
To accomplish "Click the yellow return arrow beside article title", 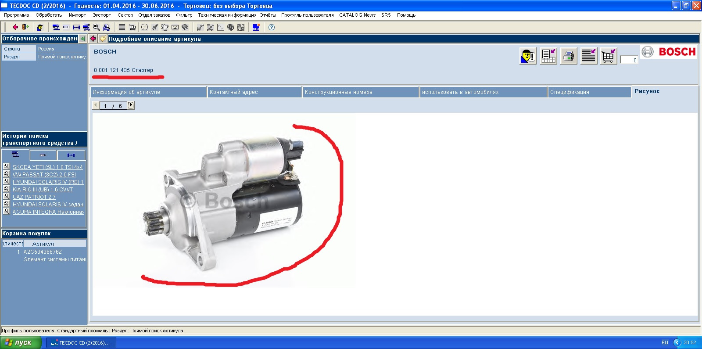I will [x=103, y=39].
